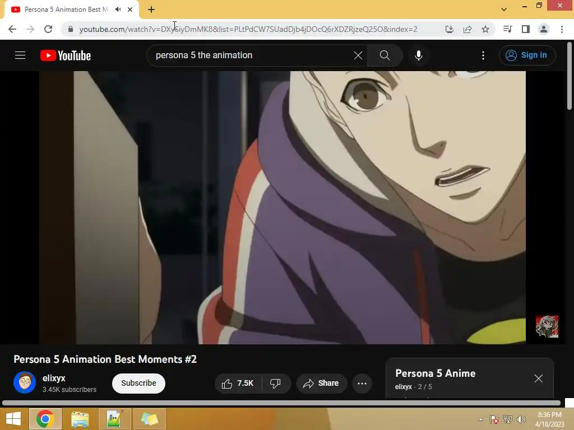Open the Windows Start menu

coord(13,419)
